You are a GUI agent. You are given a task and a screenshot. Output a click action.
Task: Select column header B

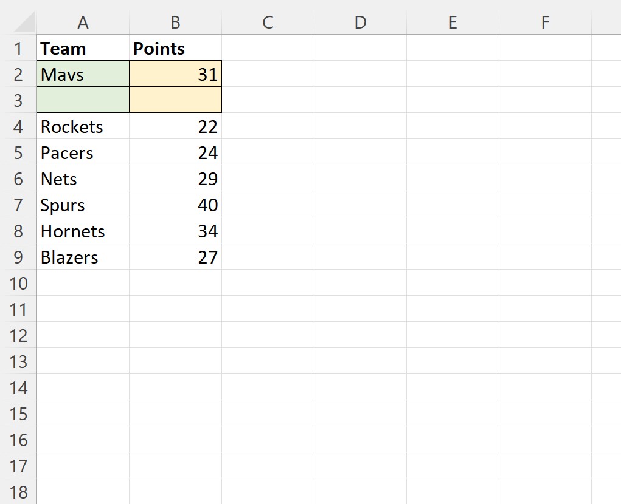(175, 22)
